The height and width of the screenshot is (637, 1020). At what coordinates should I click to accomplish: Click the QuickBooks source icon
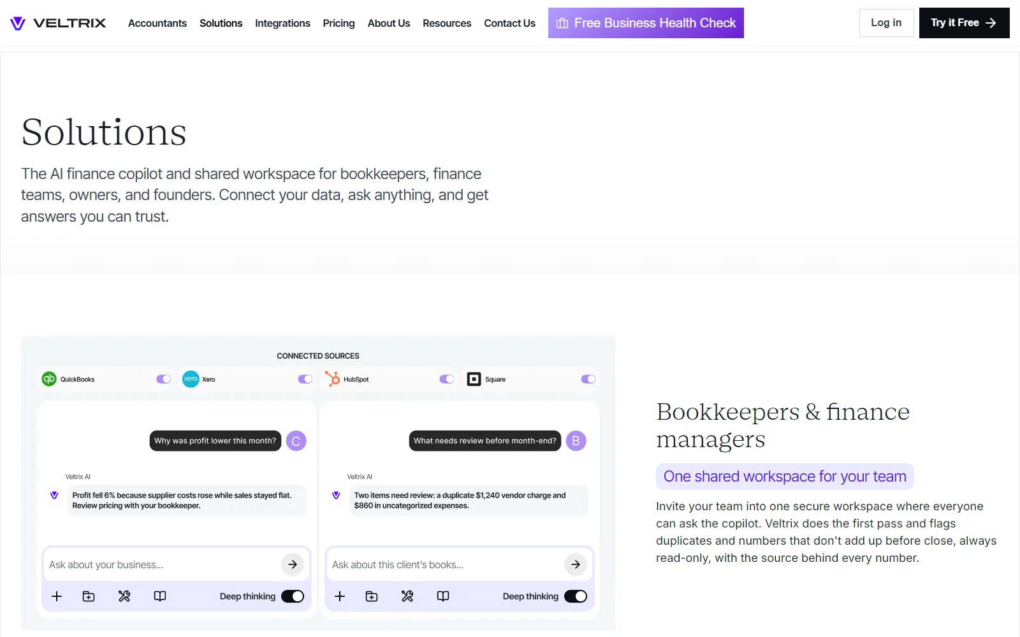coord(49,379)
